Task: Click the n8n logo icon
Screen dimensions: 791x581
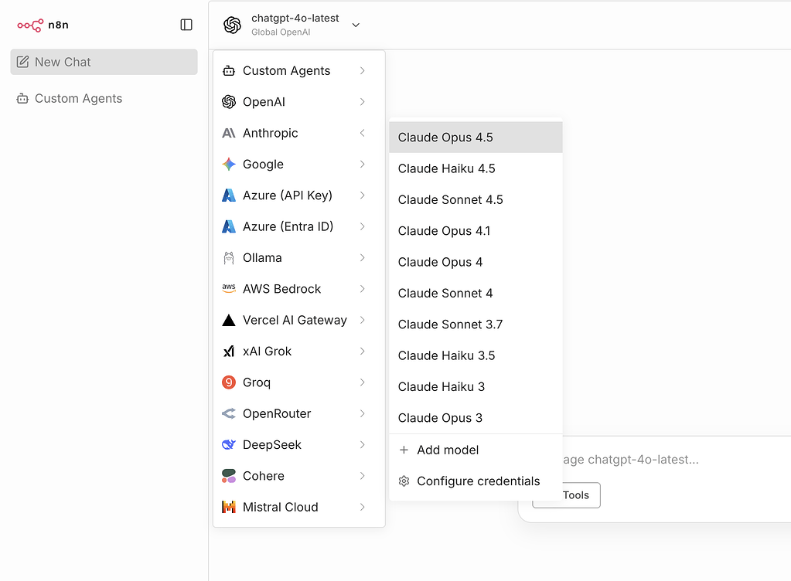Action: [x=30, y=25]
